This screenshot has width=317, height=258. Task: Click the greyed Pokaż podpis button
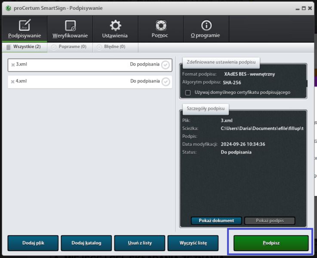click(270, 221)
